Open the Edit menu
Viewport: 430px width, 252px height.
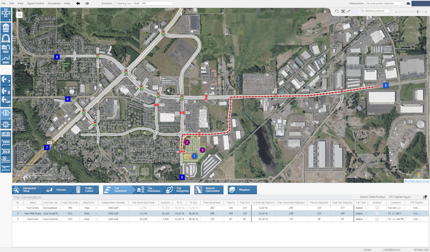coord(11,3)
